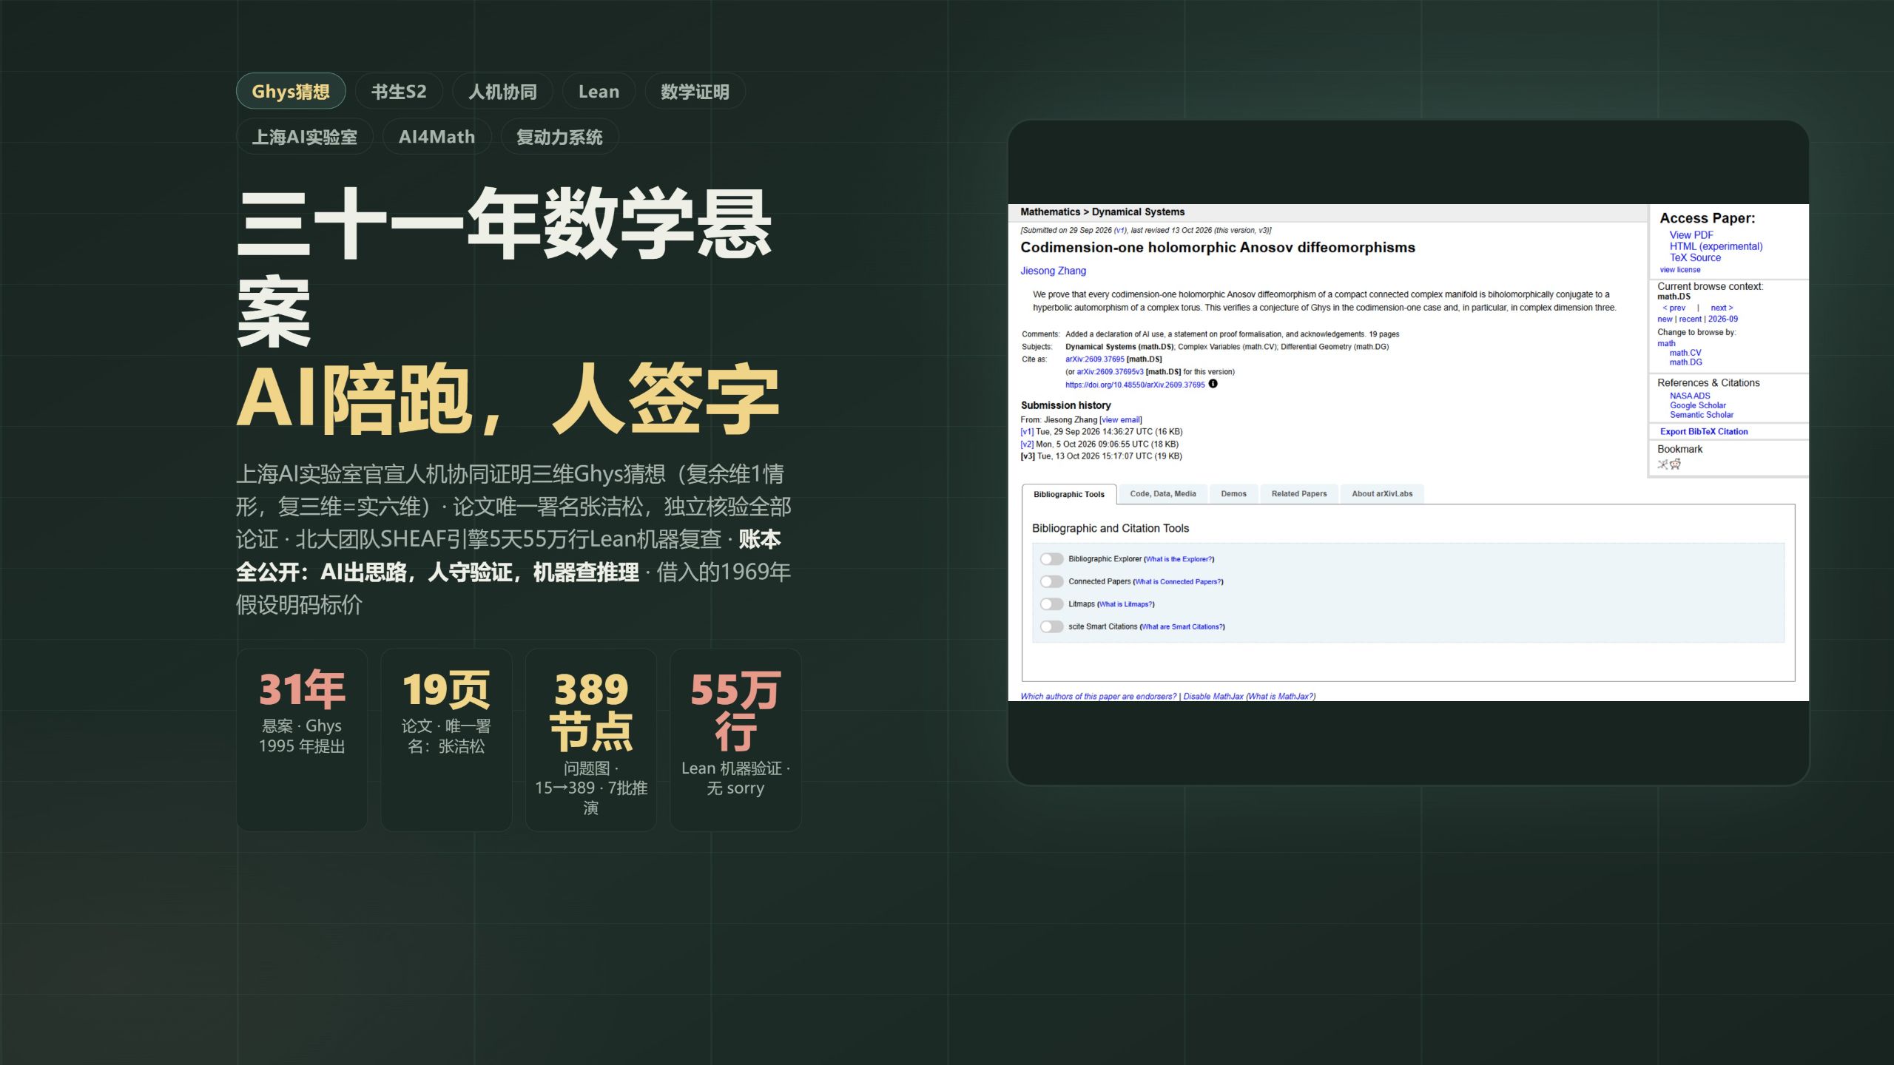Select the Demos tab
Viewport: 1894px width, 1065px height.
1233,493
